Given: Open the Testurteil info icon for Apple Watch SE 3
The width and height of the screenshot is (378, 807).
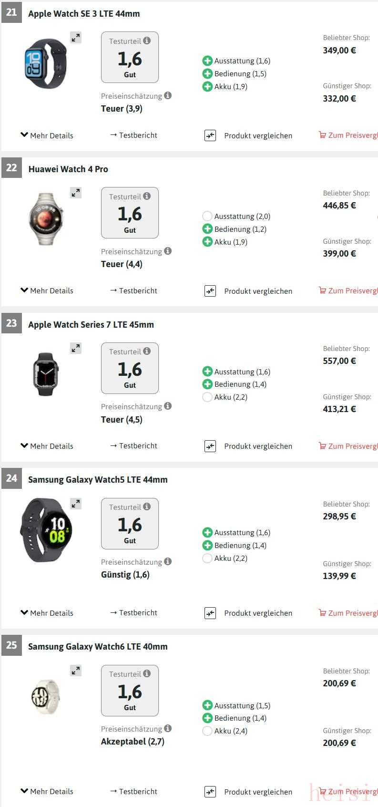Looking at the screenshot, I should (147, 41).
